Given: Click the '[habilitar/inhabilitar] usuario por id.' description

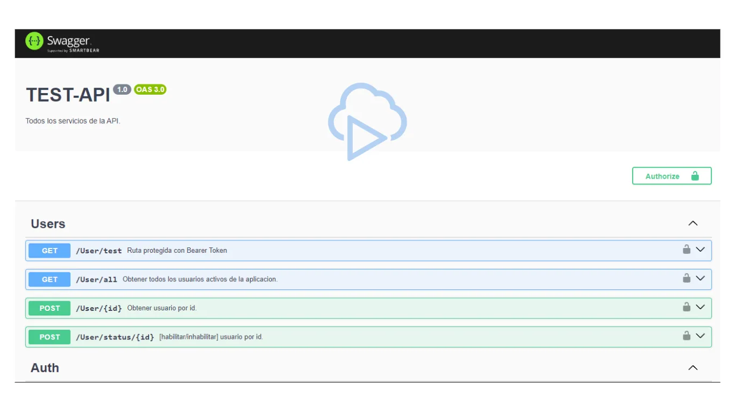Looking at the screenshot, I should tap(211, 337).
